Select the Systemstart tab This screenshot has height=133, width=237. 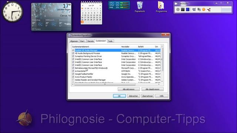(101, 41)
